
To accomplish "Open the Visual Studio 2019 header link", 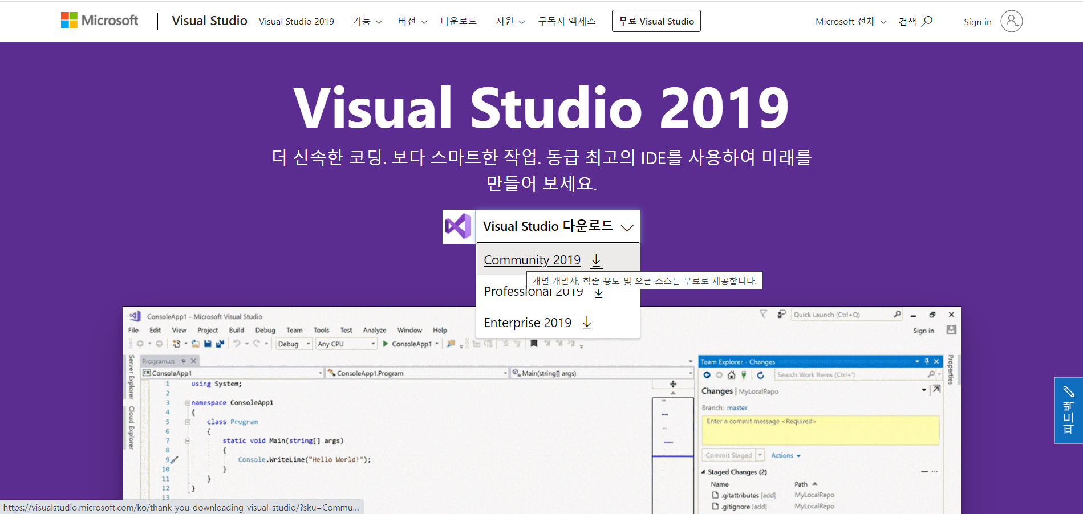I will point(297,22).
